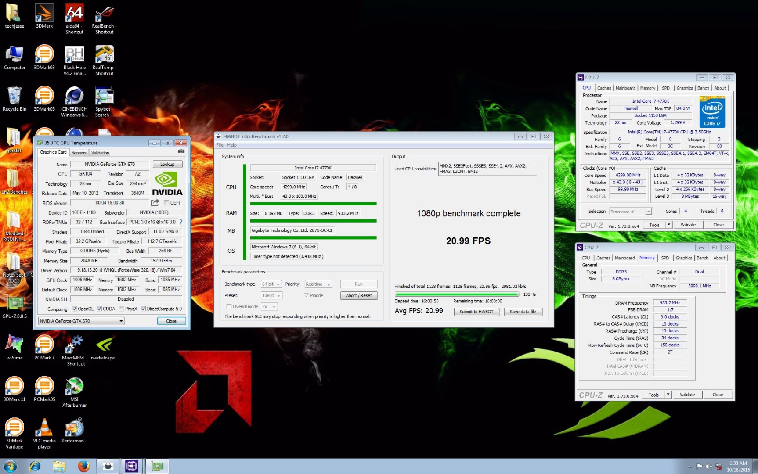
Task: Enable the PhysX checkbox
Action: coord(121,309)
